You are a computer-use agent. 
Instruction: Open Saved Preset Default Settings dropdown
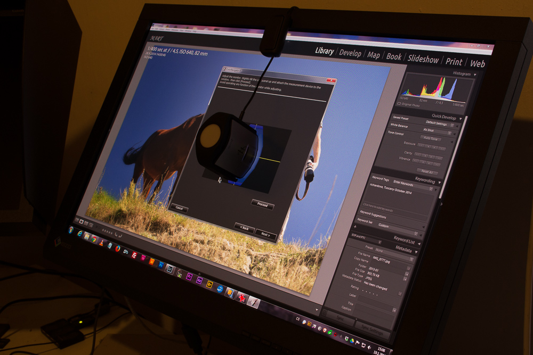(x=439, y=123)
